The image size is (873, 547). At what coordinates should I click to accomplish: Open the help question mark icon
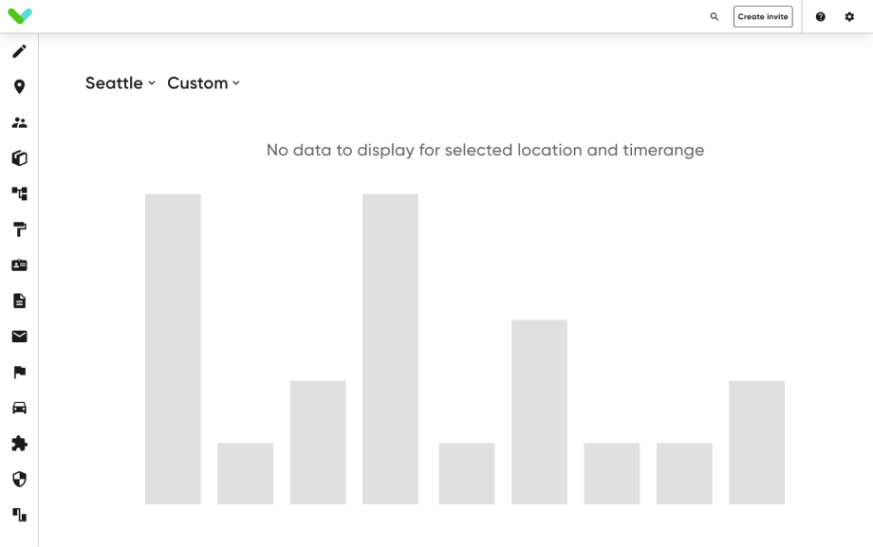(x=821, y=17)
